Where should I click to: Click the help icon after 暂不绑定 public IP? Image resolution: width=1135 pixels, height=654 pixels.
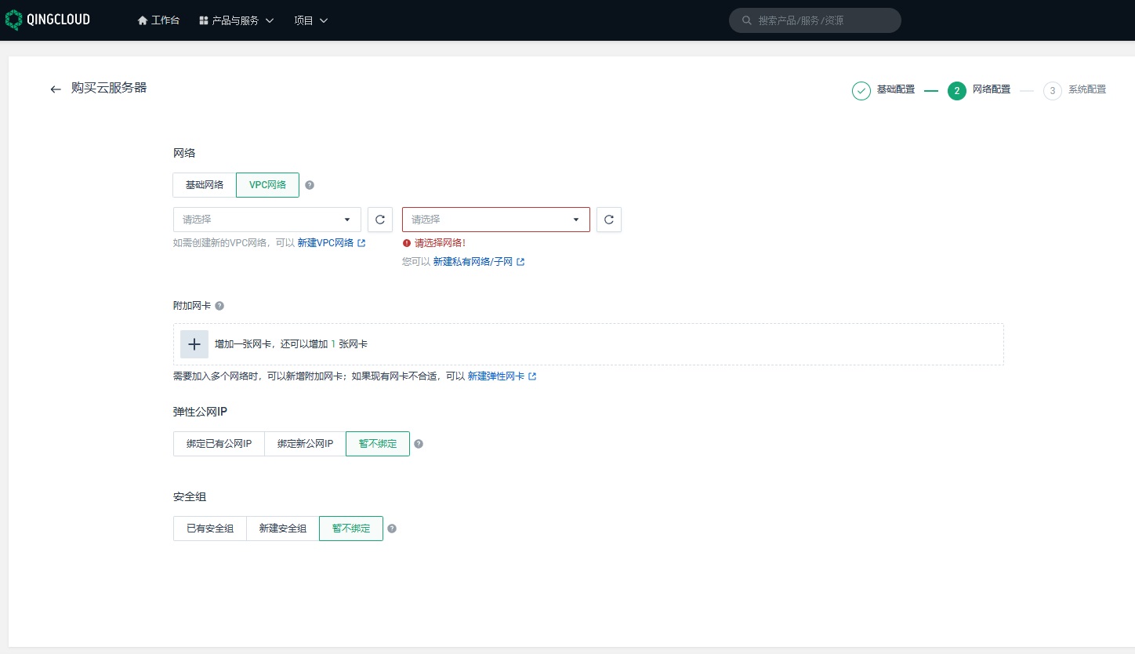tap(419, 443)
